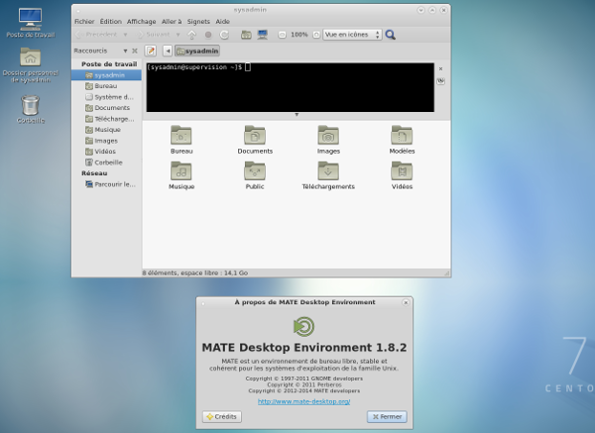595x433 pixels.
Task: Open the Signets menu
Action: (199, 21)
